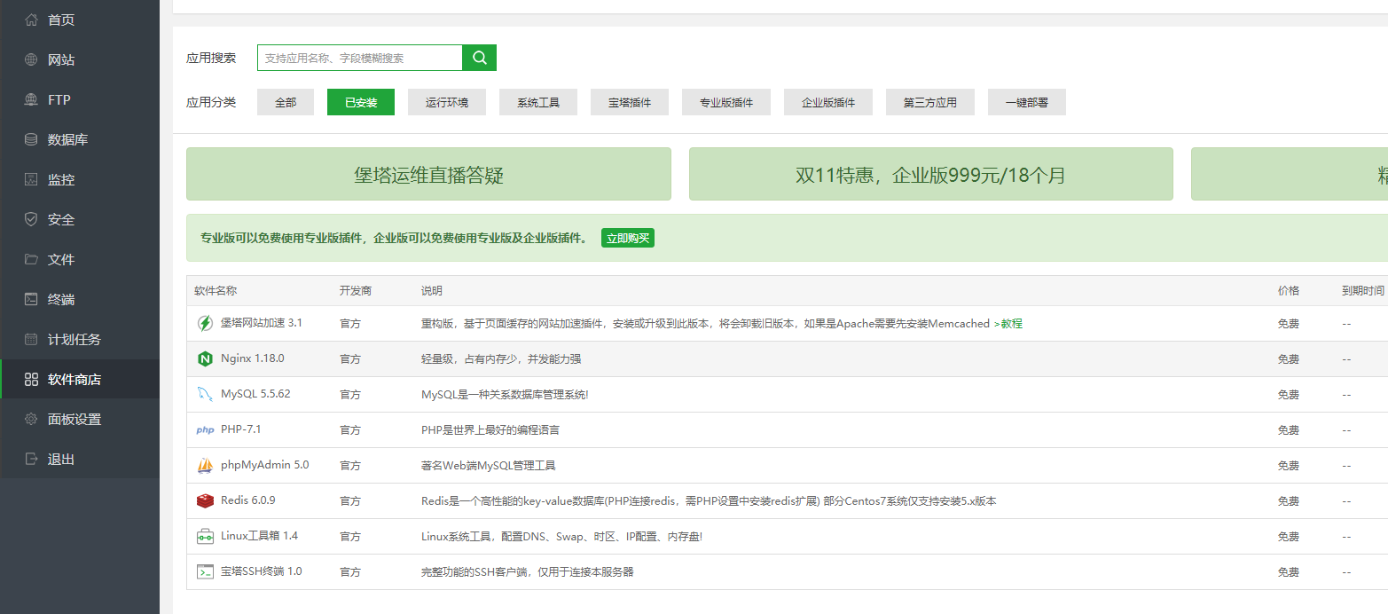Select the 专业版插件 category tab
1388x614 pixels.
click(726, 102)
